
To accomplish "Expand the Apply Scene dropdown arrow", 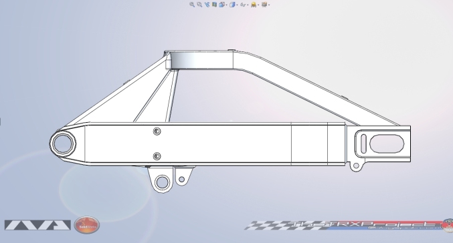I will [269, 5].
